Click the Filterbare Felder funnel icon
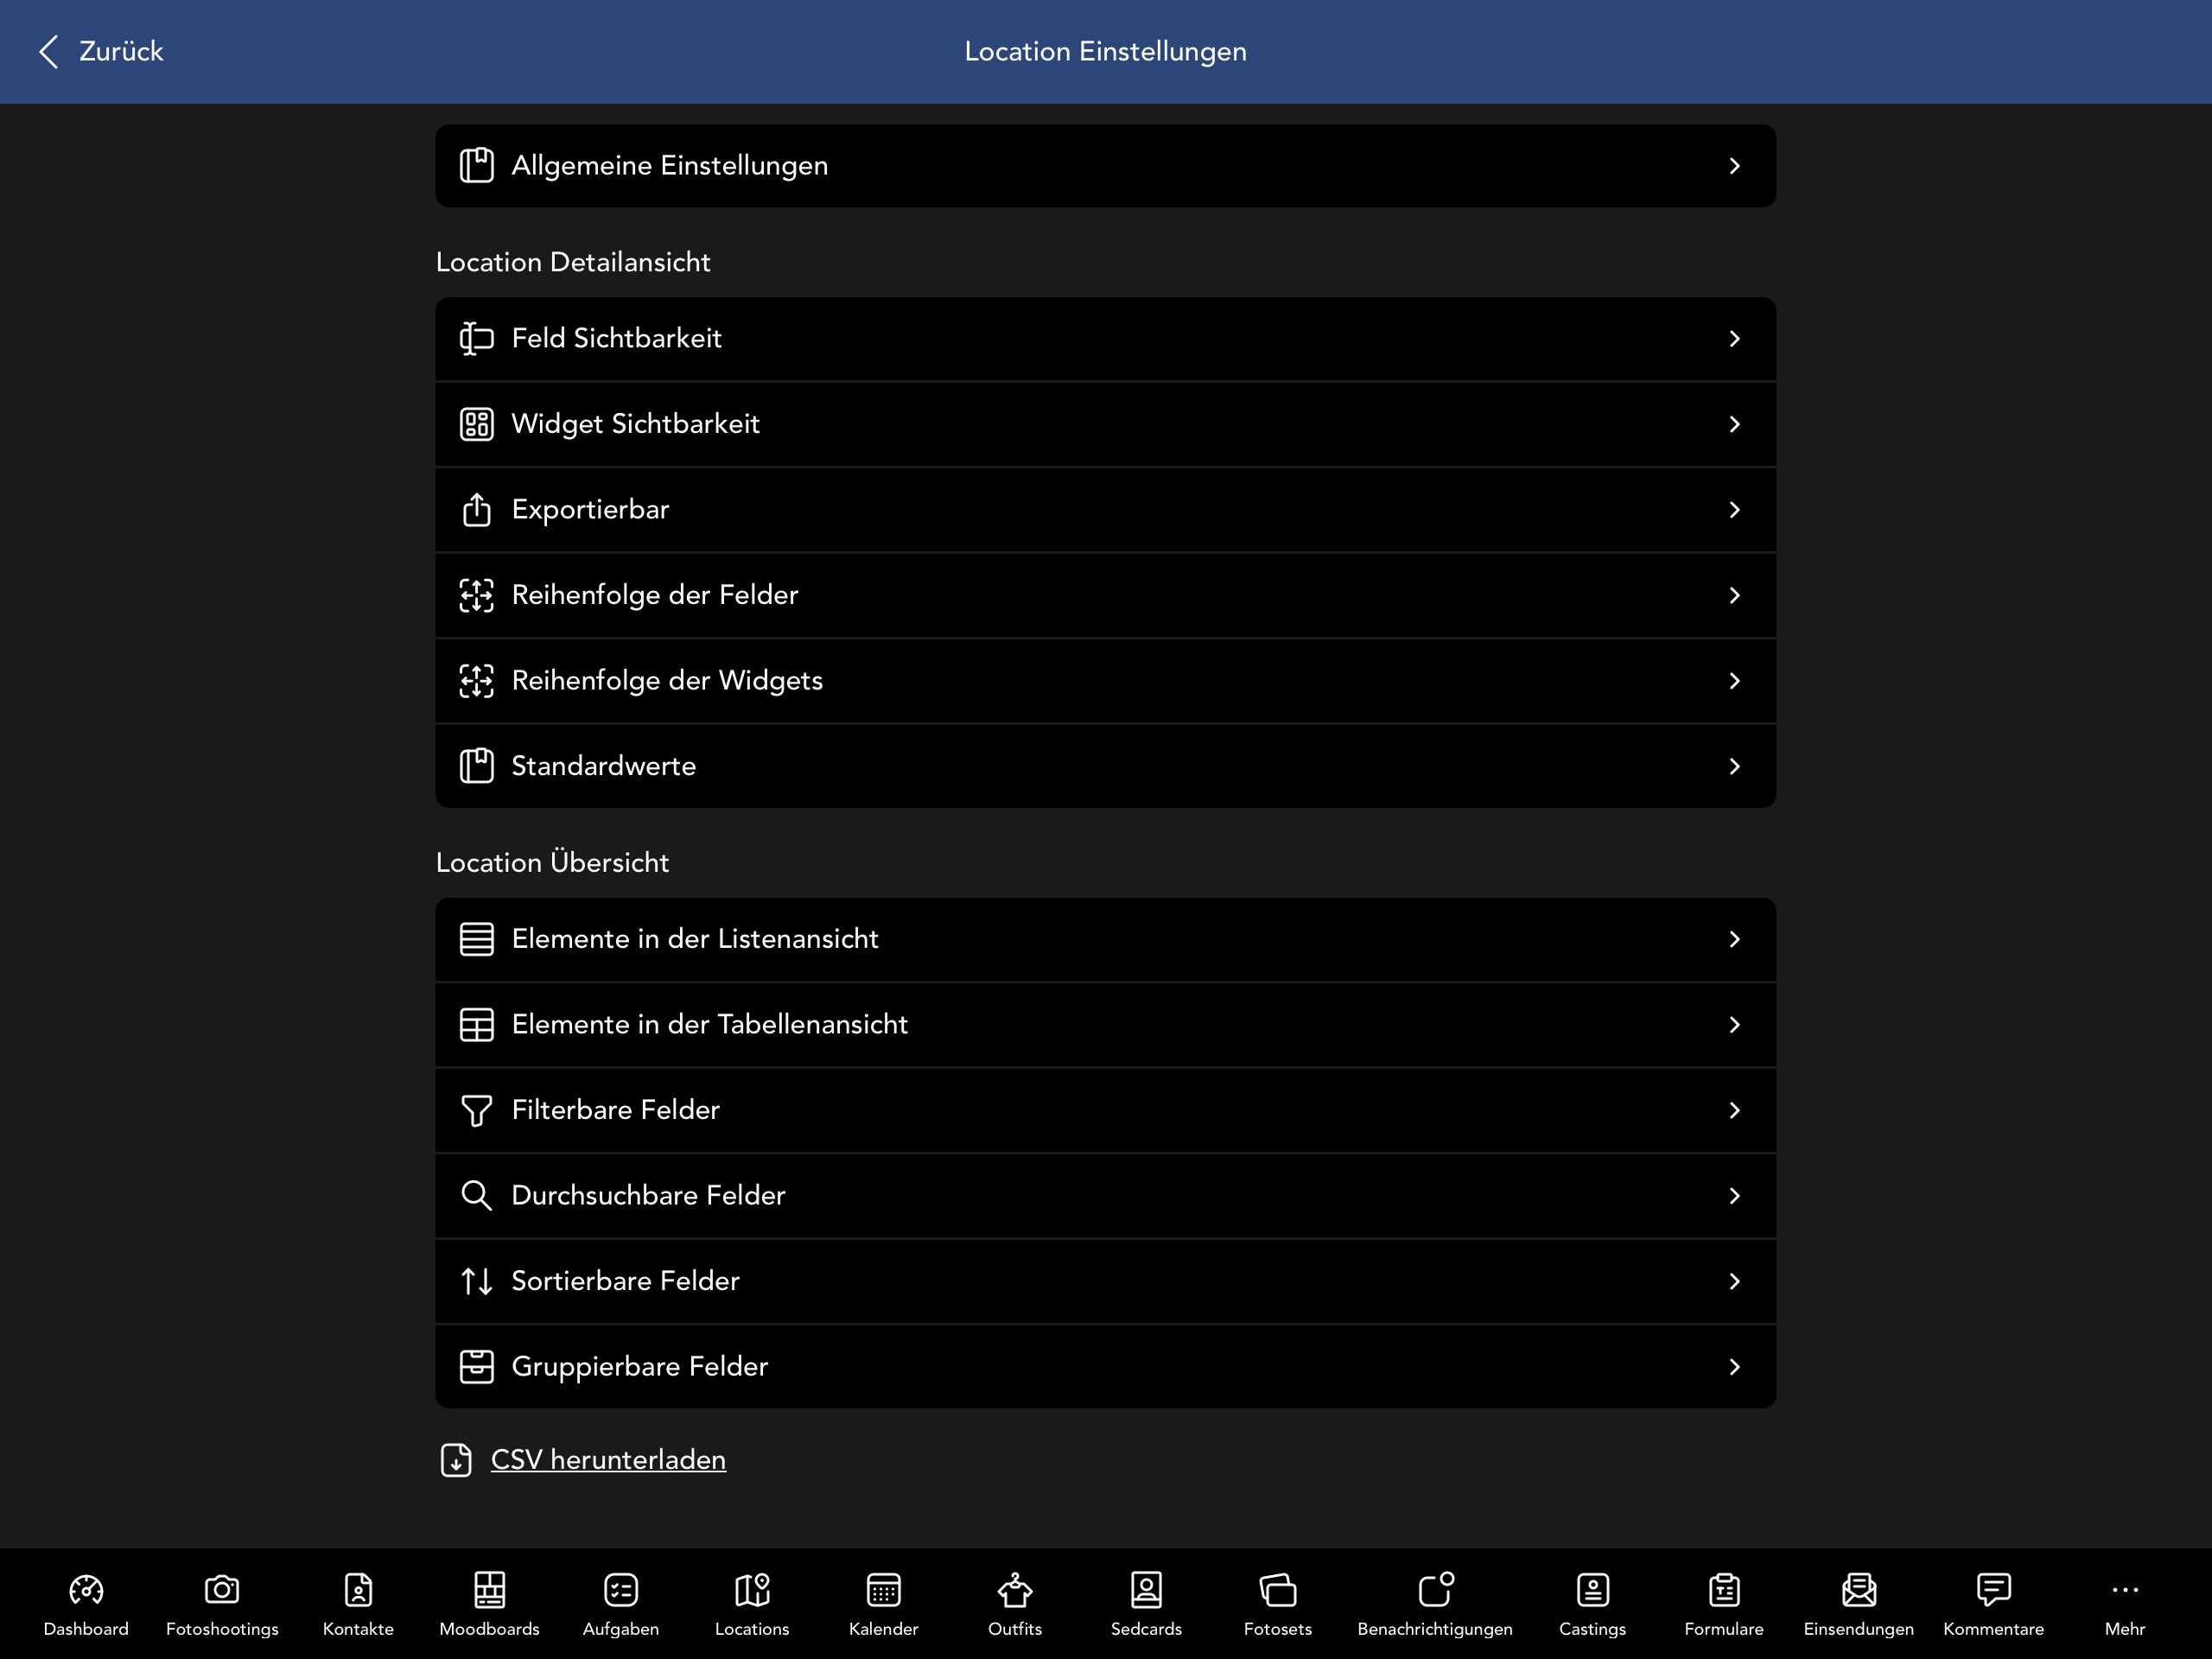The height and width of the screenshot is (1659, 2212). pos(476,1110)
